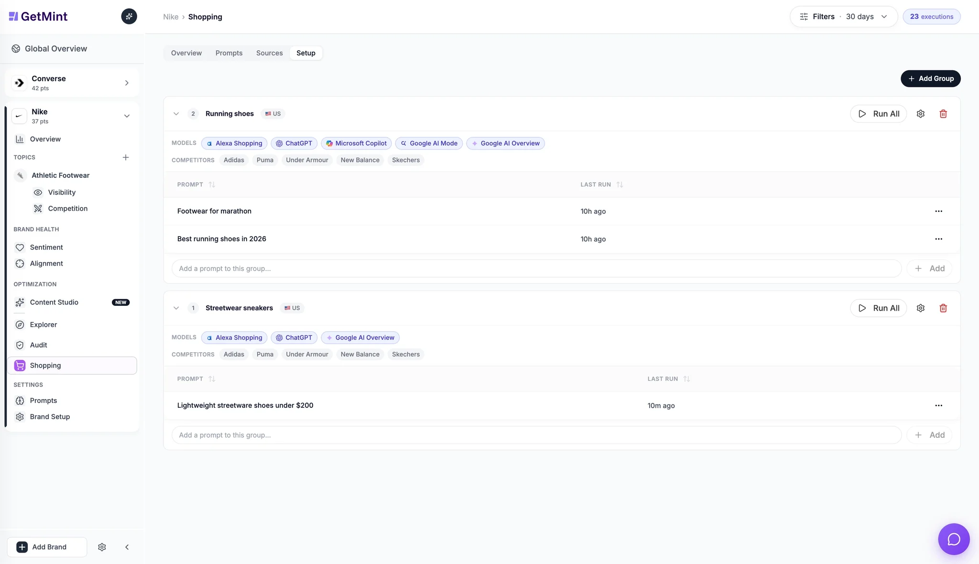Screen dimensions: 979x564
Task: Switch to Overview tab
Action: coord(186,53)
